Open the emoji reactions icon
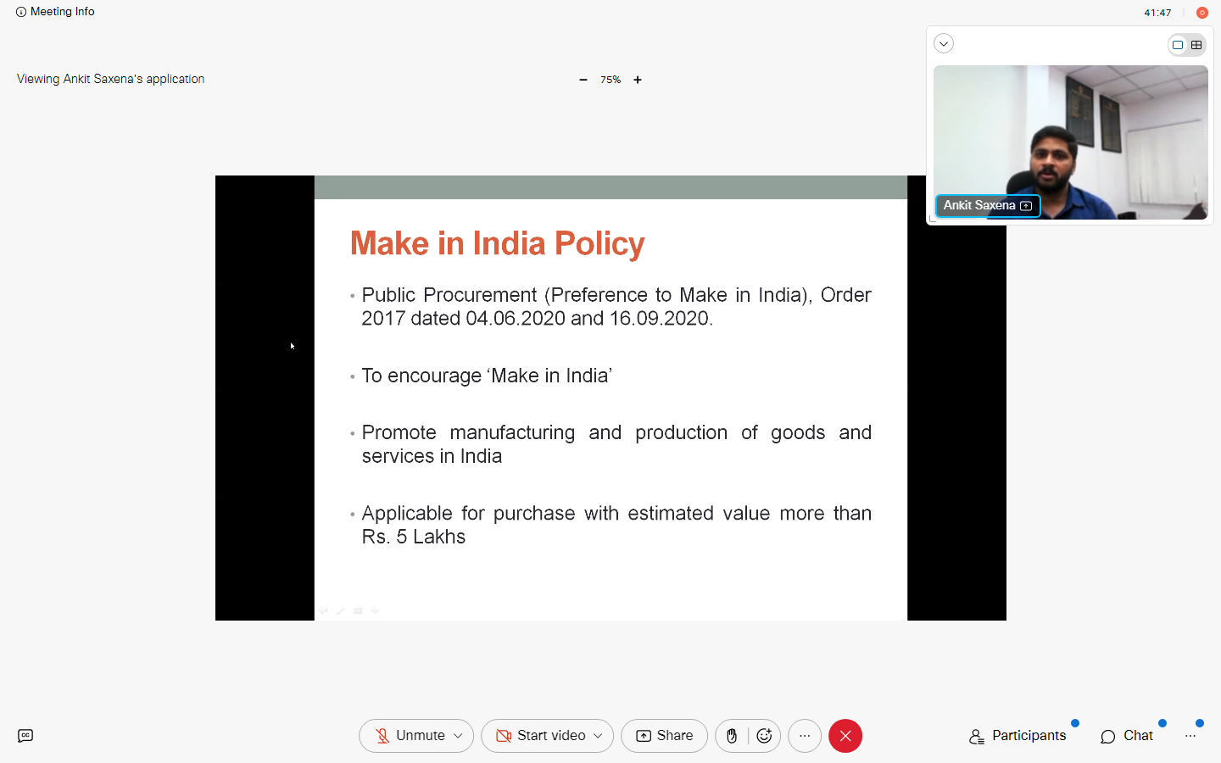 764,736
